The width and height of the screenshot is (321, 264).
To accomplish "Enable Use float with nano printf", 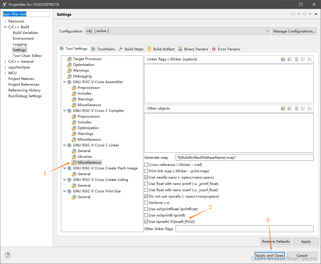I will [146, 184].
